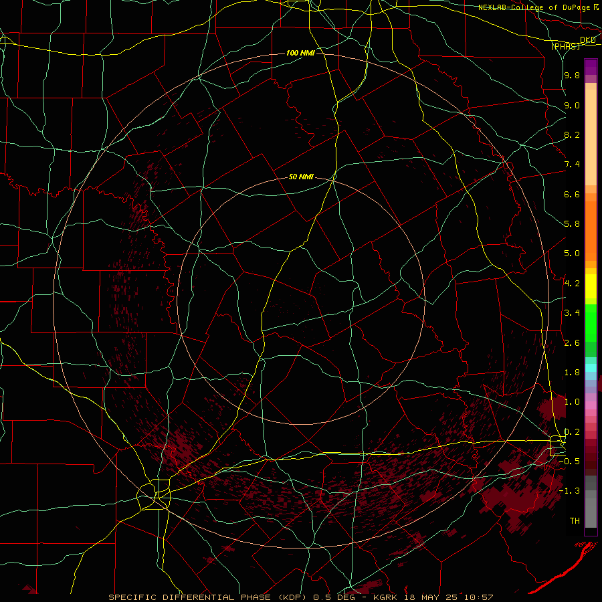Click the 10:57 timestamp
The height and width of the screenshot is (602, 602).
(x=478, y=597)
